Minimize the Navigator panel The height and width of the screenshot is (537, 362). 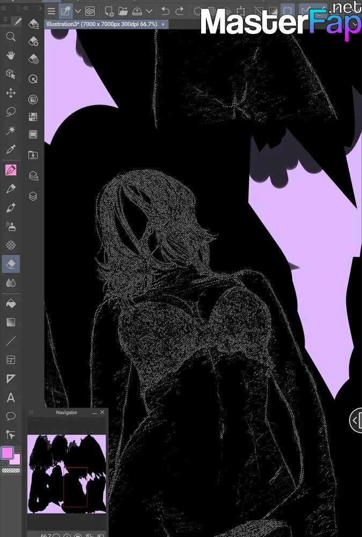tap(94, 412)
